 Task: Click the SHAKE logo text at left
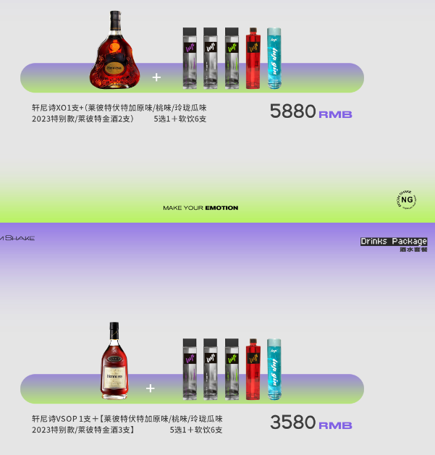(17, 238)
